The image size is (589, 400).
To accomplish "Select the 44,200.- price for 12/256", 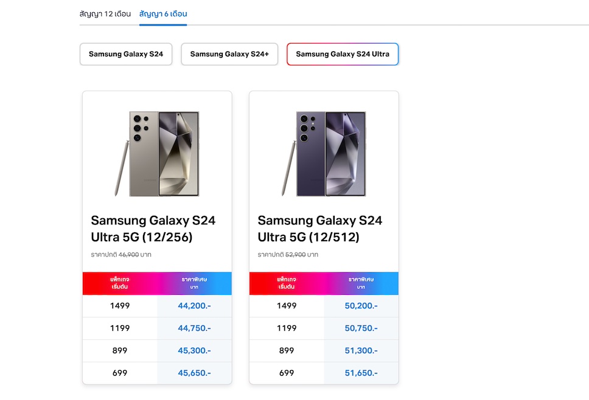I will (x=195, y=306).
